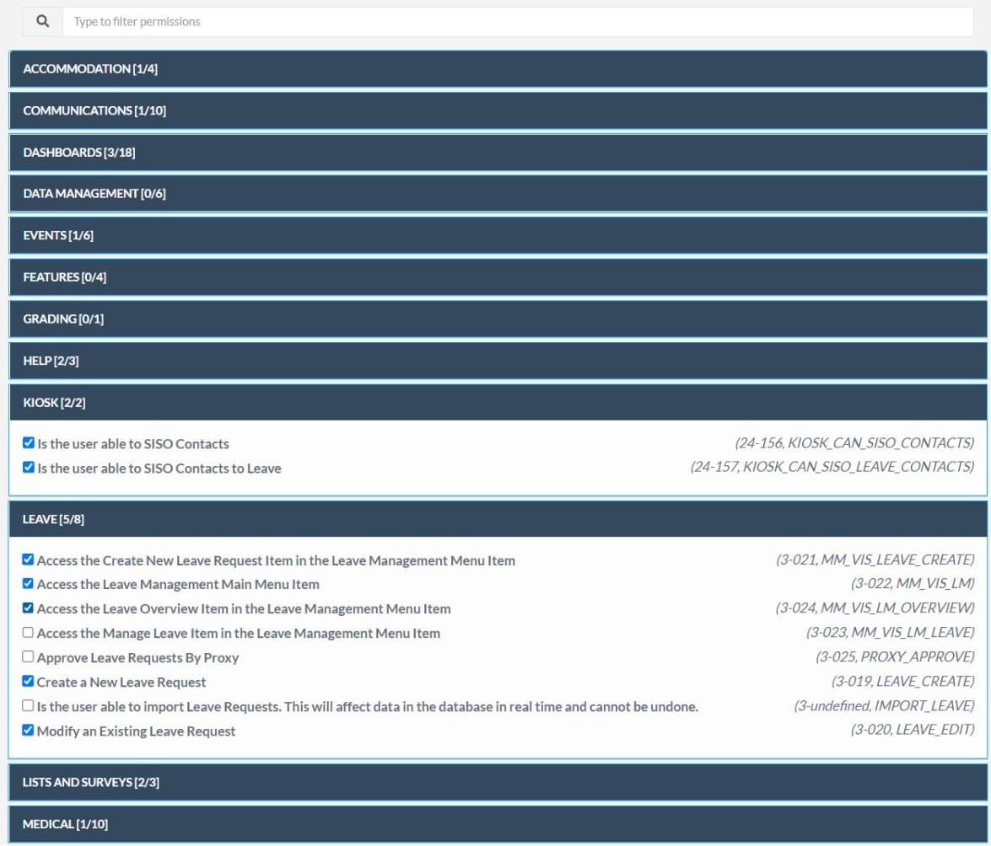Enable 'Approve Leave Requests By Proxy' checkbox
The height and width of the screenshot is (846, 991).
[x=28, y=656]
